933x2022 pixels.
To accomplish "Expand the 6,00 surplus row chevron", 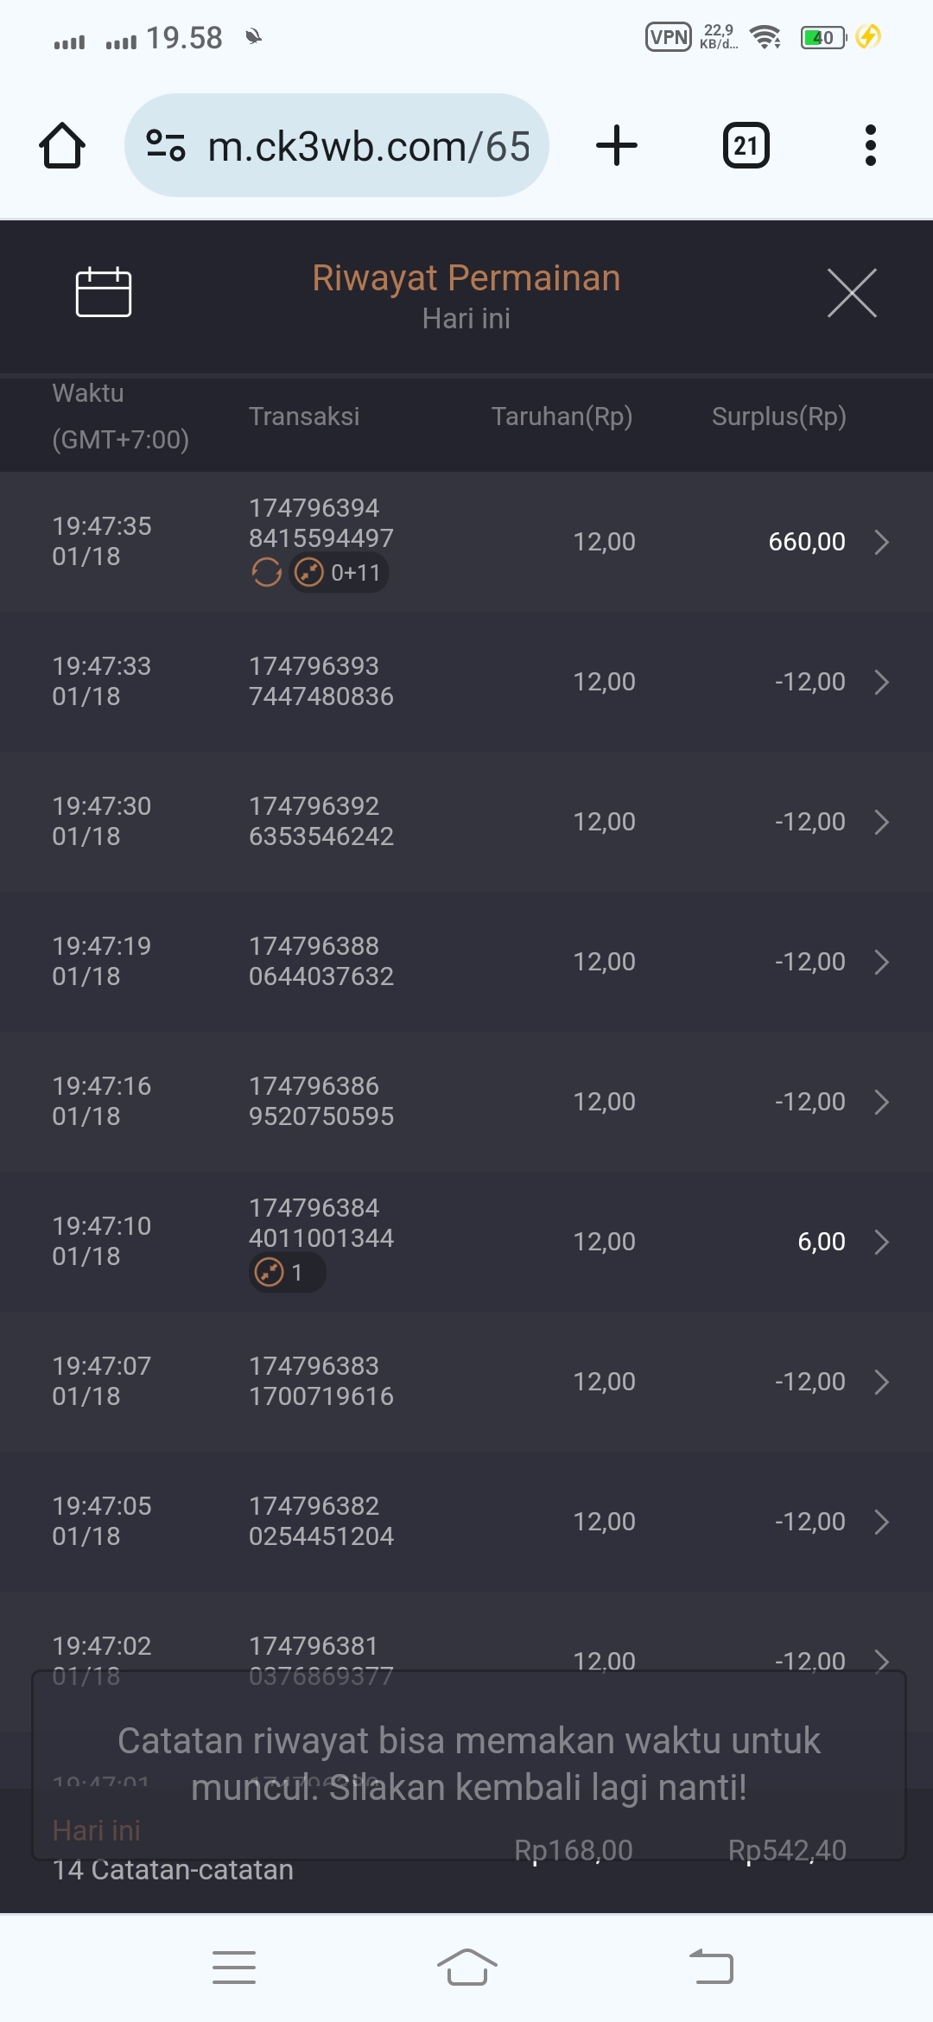I will pos(881,1242).
